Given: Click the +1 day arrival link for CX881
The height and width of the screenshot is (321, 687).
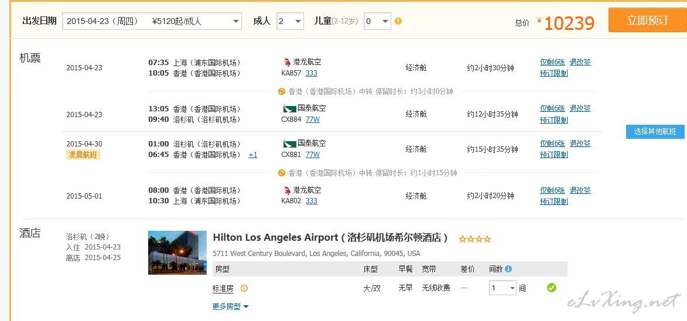Looking at the screenshot, I should pyautogui.click(x=253, y=155).
